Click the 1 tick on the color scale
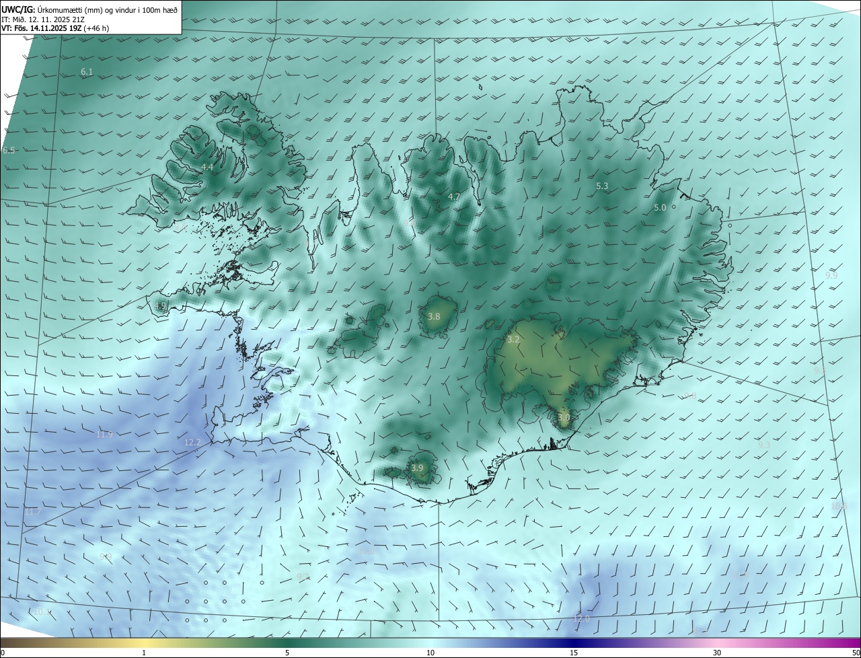 144,653
